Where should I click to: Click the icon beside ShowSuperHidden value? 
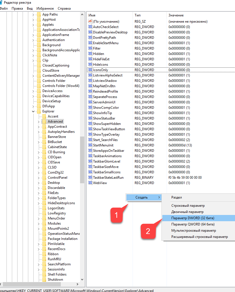pyautogui.click(x=90, y=124)
